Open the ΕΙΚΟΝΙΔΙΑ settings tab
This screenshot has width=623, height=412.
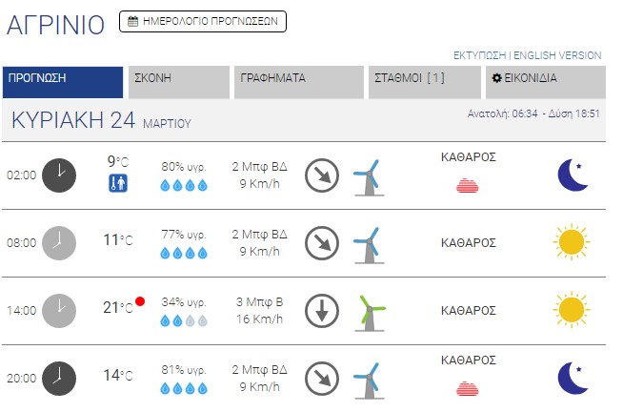point(543,79)
